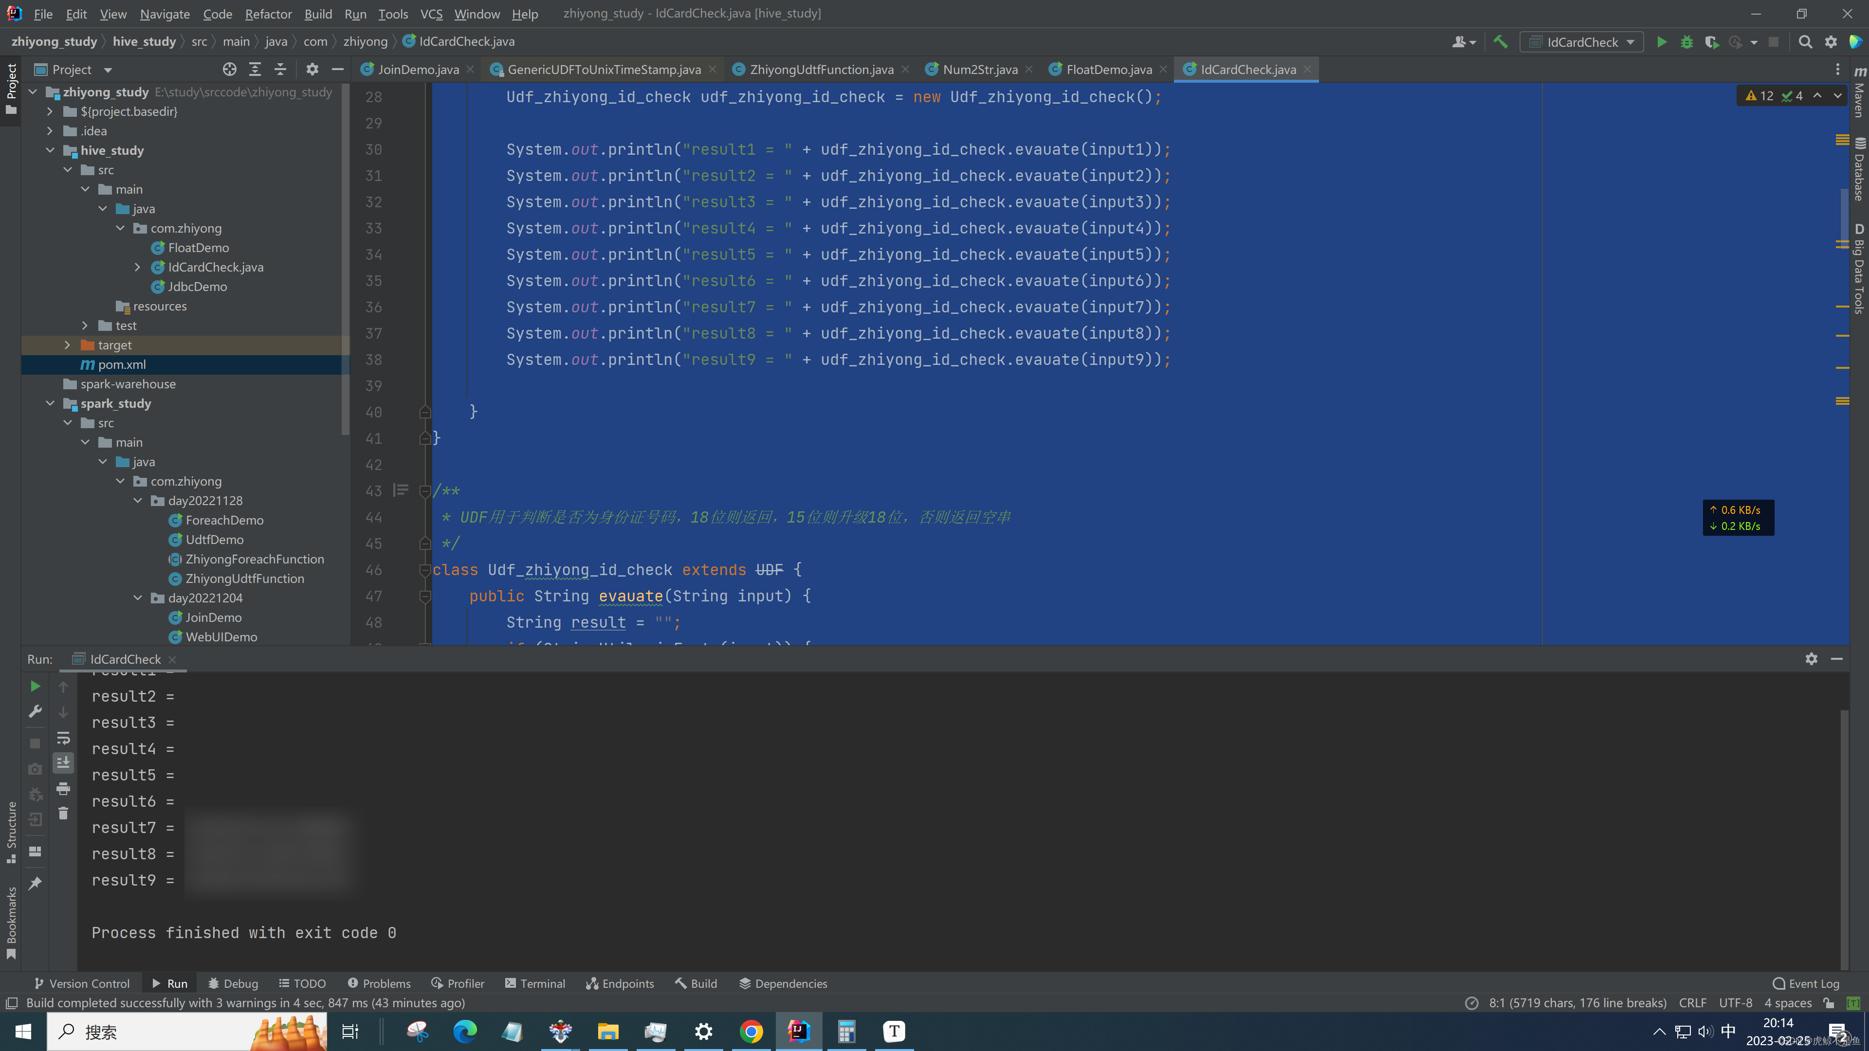Open Microsoft Edge from the taskbar
The image size is (1869, 1051).
pyautogui.click(x=465, y=1032)
